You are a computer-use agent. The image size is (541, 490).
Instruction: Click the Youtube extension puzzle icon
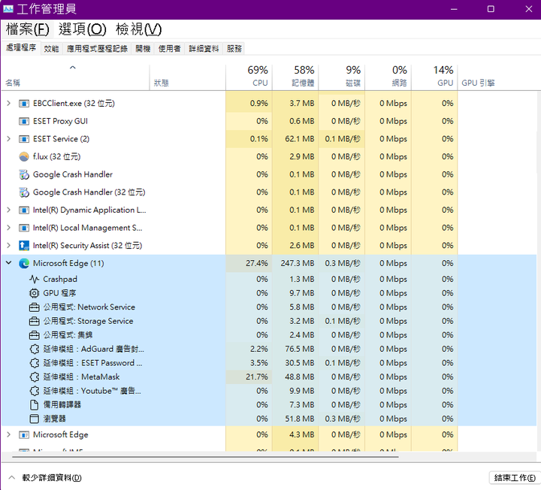pyautogui.click(x=34, y=391)
